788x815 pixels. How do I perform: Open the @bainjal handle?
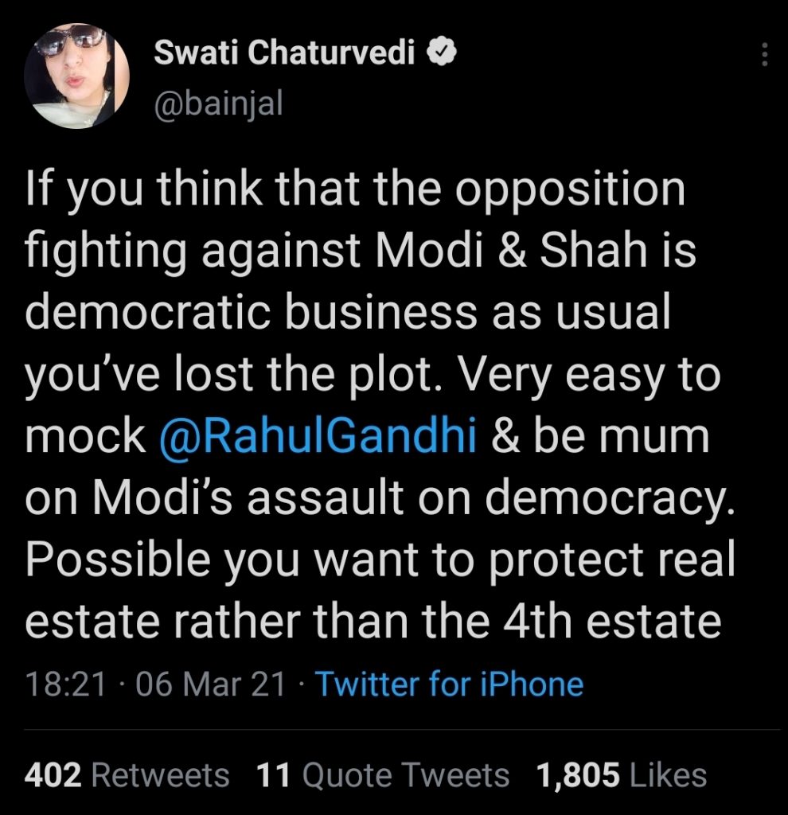217,103
